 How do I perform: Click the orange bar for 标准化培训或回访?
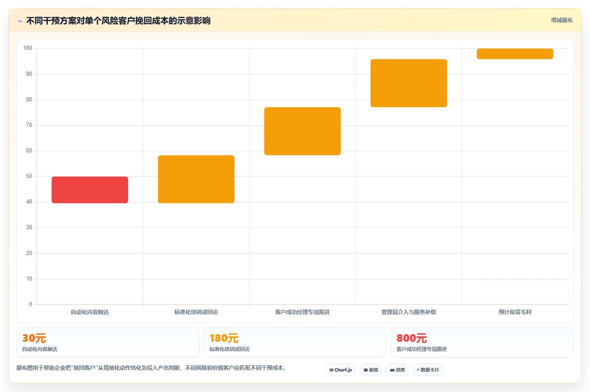click(x=196, y=179)
